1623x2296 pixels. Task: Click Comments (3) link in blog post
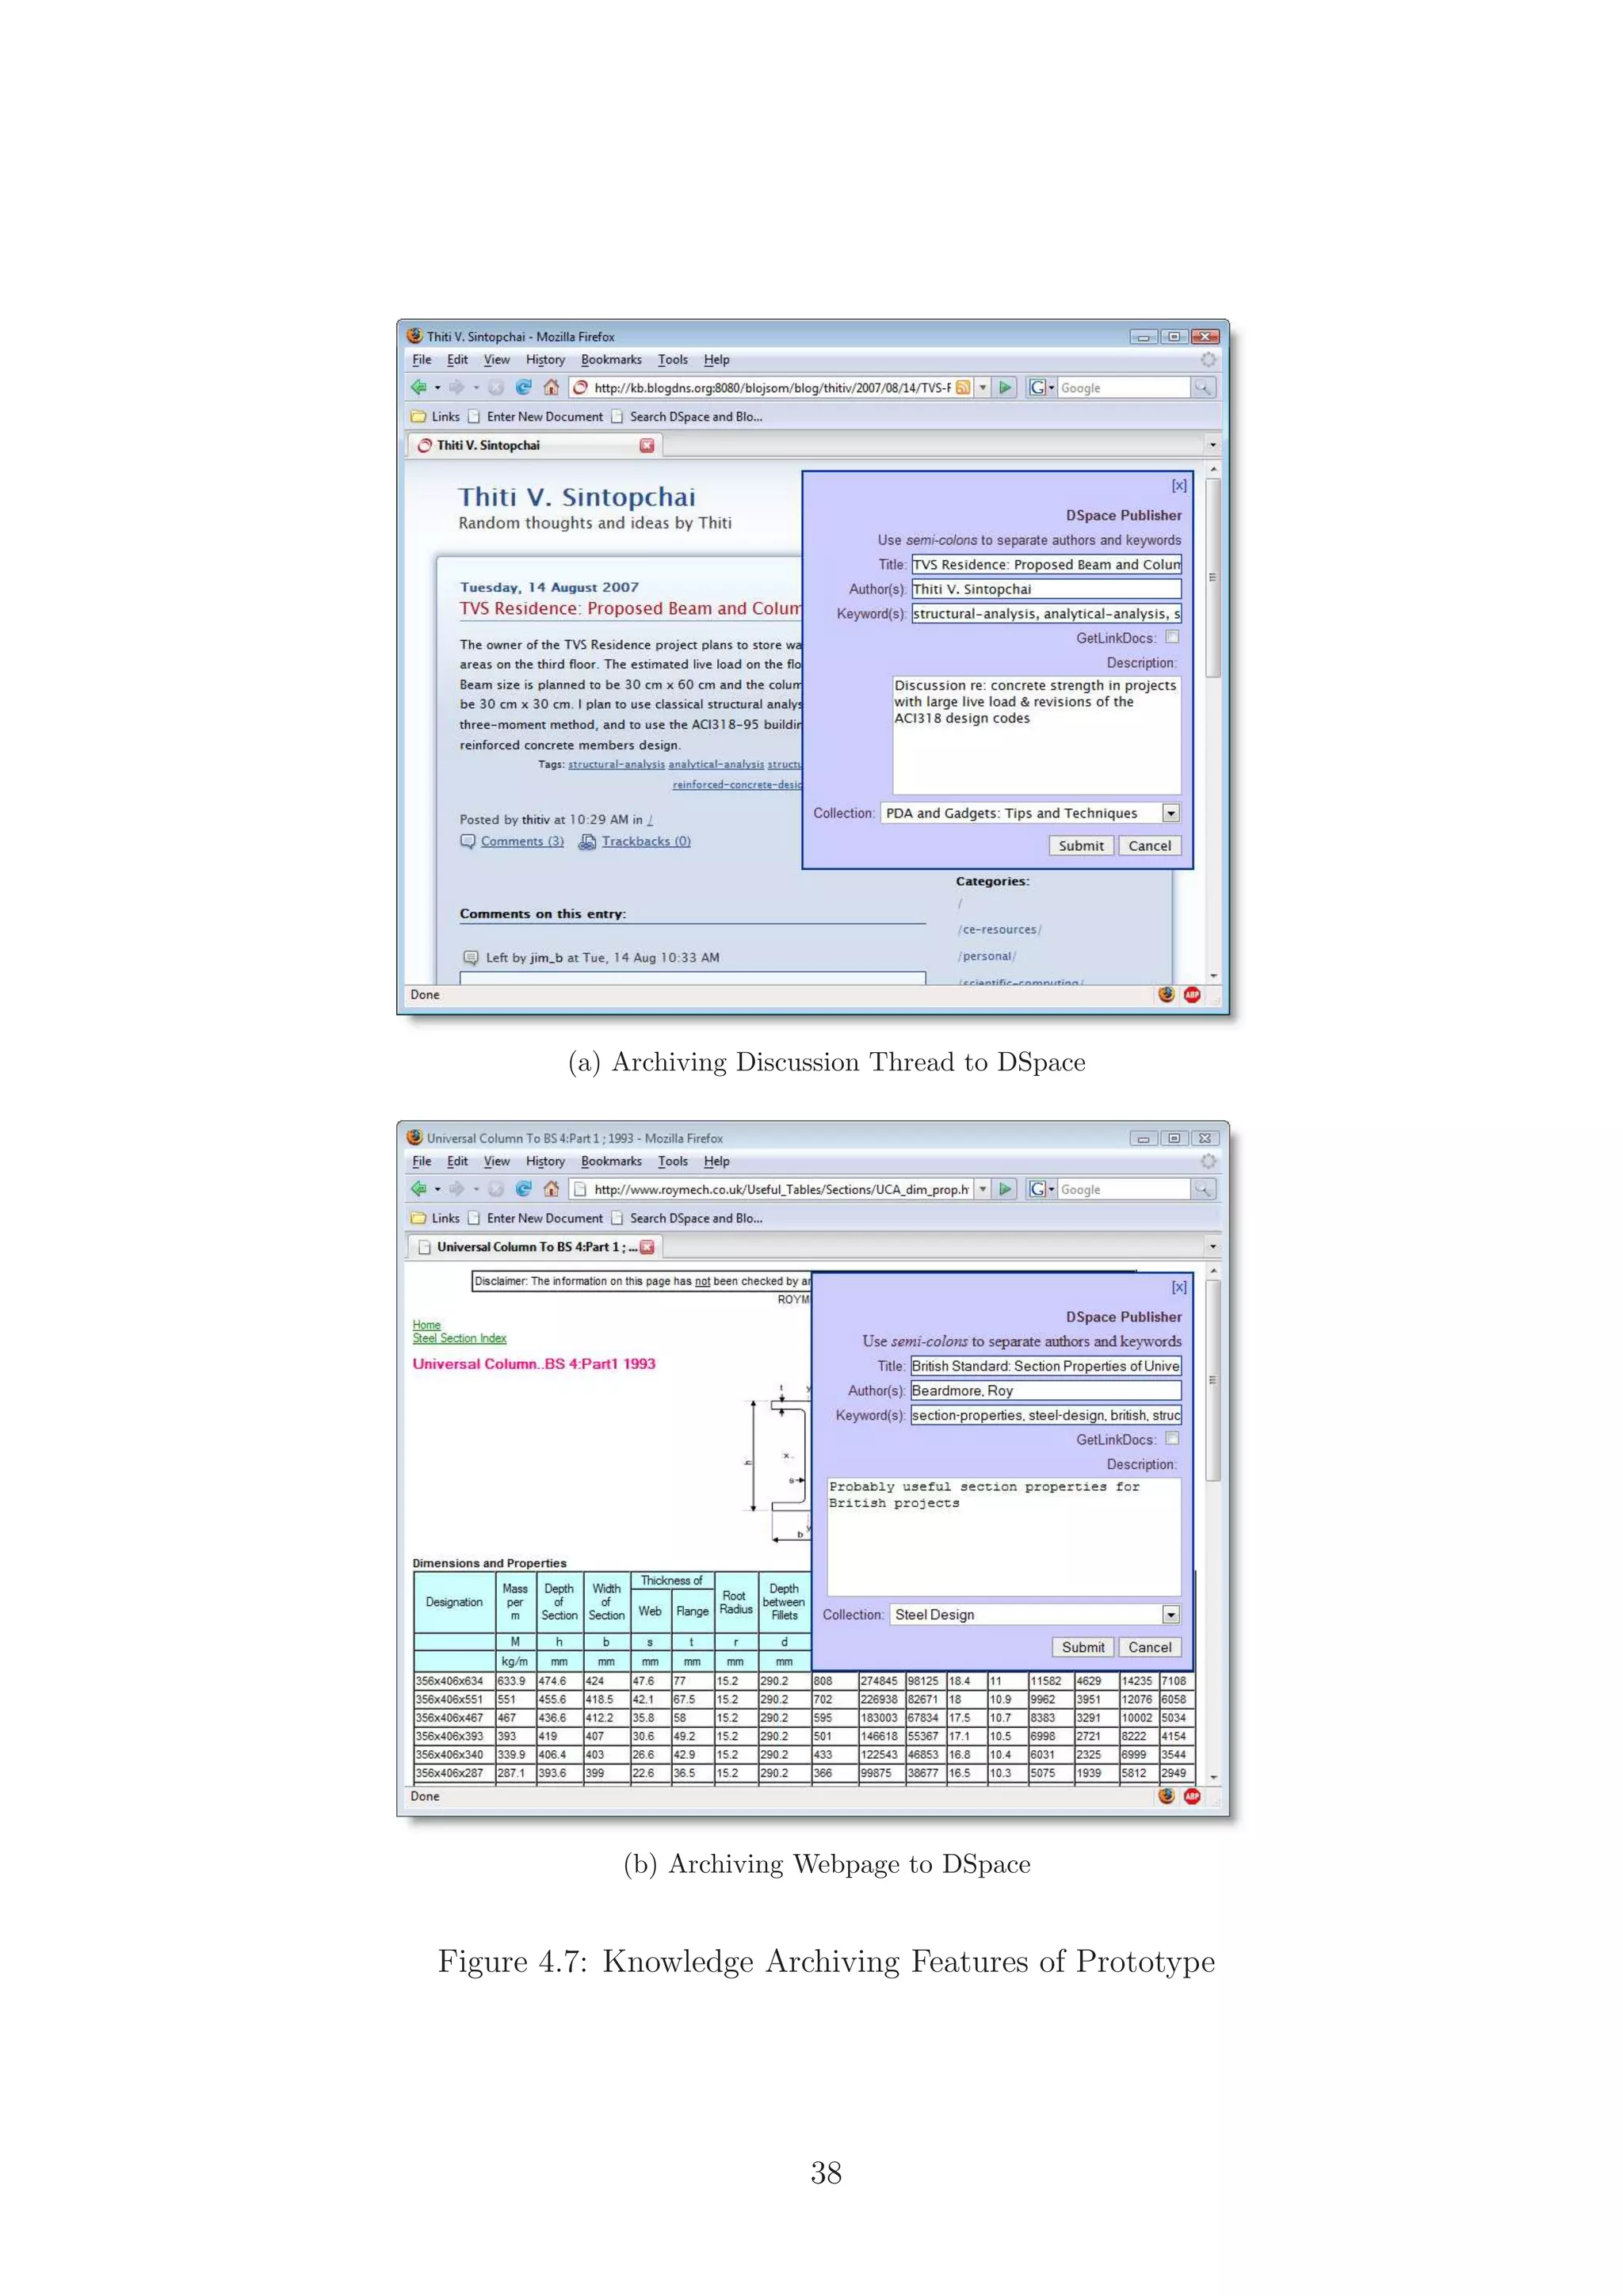click(522, 841)
